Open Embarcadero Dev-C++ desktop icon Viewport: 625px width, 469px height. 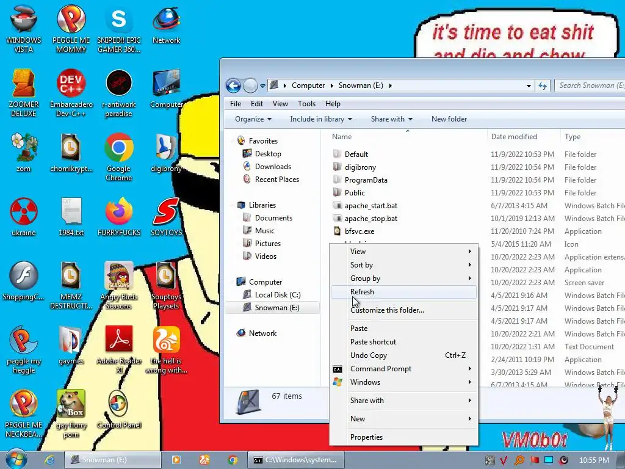pyautogui.click(x=71, y=93)
